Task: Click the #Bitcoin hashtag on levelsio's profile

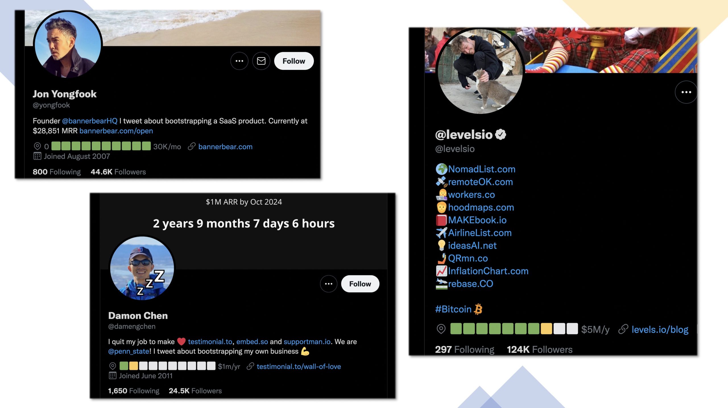Action: click(x=452, y=309)
